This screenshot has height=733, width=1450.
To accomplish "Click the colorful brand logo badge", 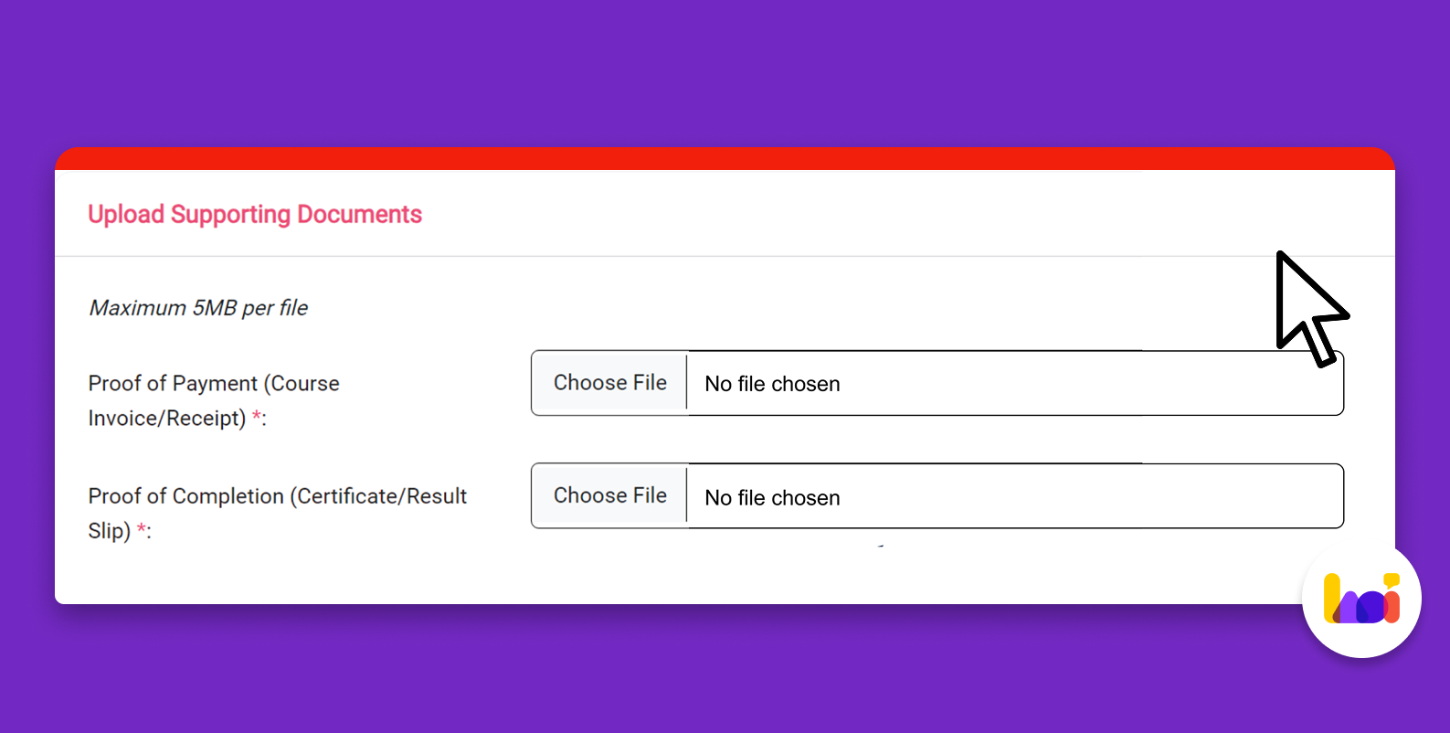I will pos(1361,599).
